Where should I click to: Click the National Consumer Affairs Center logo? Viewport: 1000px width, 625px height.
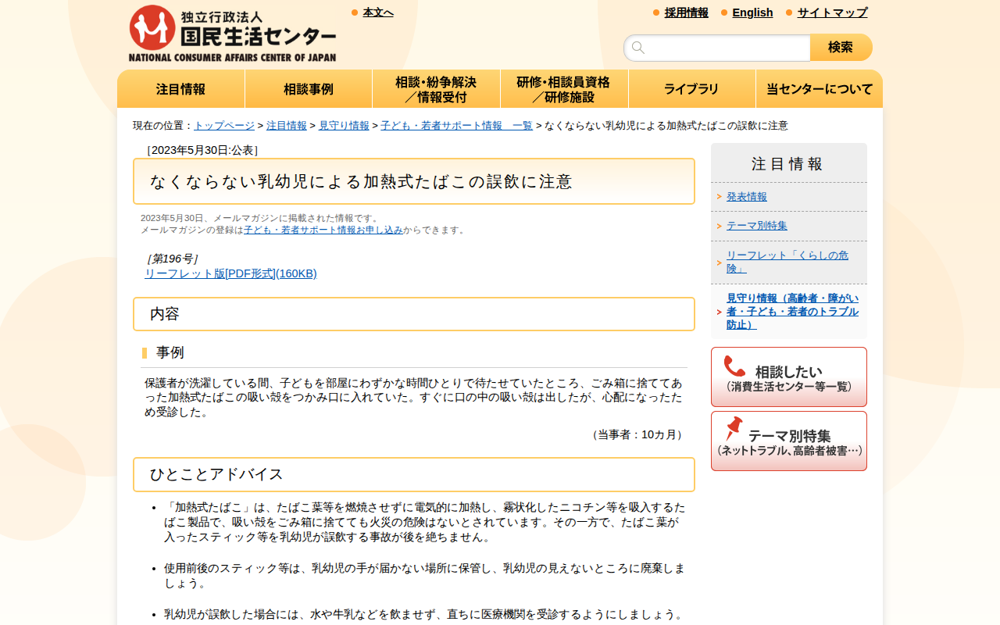point(233,34)
